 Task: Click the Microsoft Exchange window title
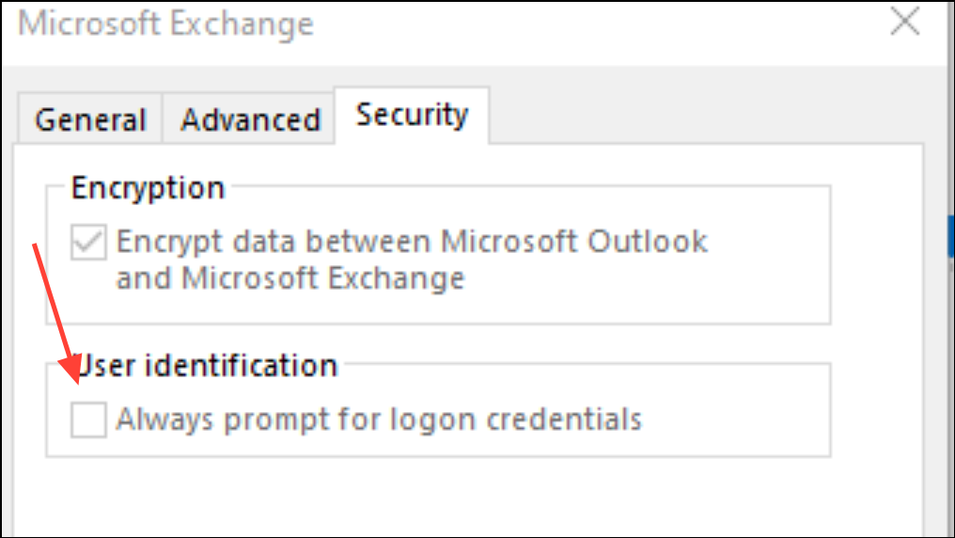point(165,24)
